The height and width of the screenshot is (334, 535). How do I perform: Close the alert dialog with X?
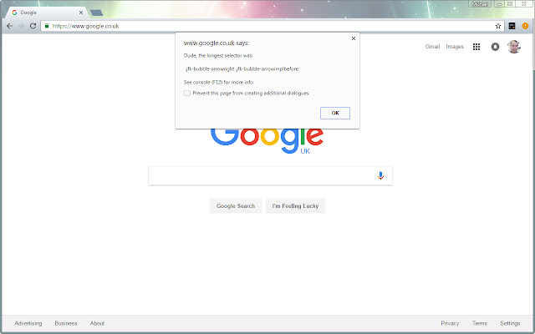coord(354,38)
